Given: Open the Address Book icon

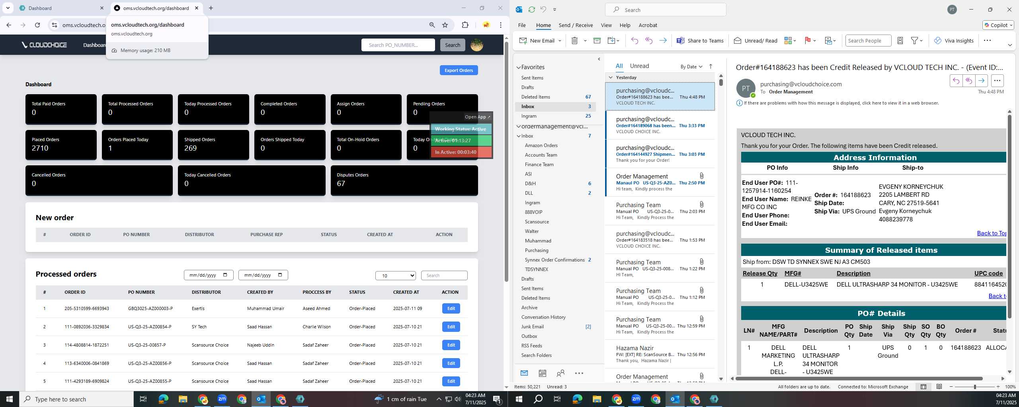Looking at the screenshot, I should click(900, 41).
